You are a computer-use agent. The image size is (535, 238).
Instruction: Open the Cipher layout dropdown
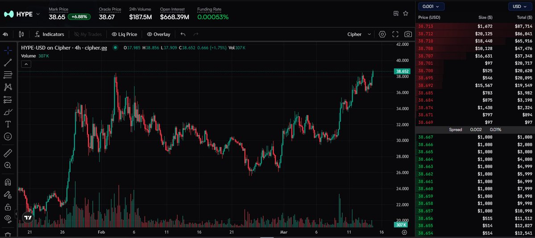click(359, 34)
